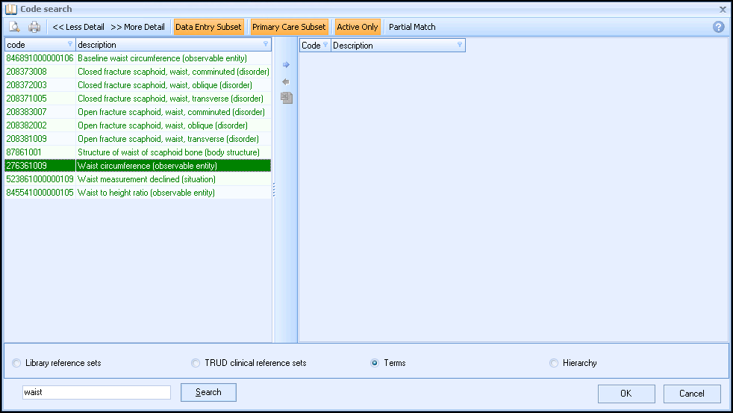Image resolution: width=733 pixels, height=413 pixels.
Task: Click the OK button
Action: pos(626,394)
